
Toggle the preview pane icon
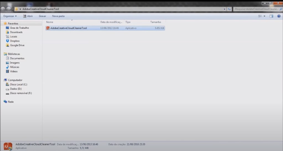271,16
